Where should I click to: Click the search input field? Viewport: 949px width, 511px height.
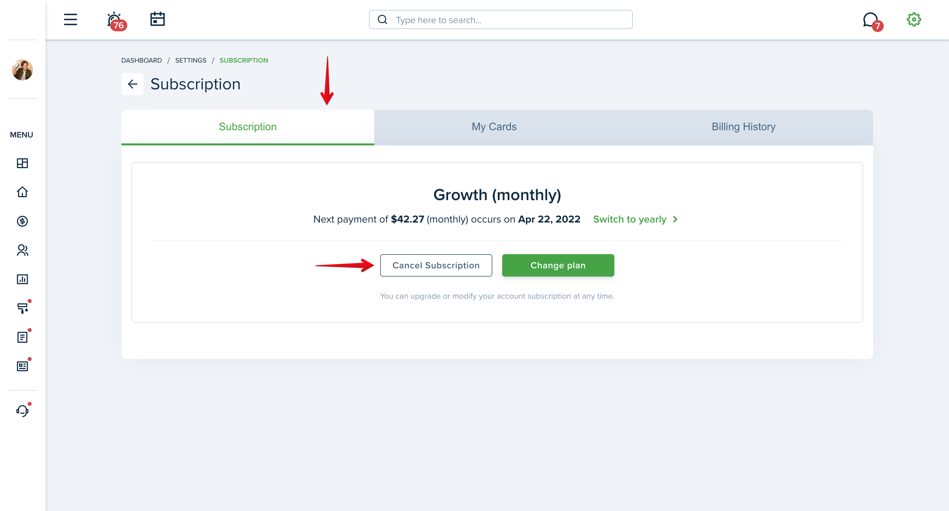(501, 20)
